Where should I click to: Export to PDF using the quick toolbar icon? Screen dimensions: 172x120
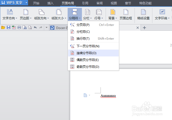click(x=14, y=27)
